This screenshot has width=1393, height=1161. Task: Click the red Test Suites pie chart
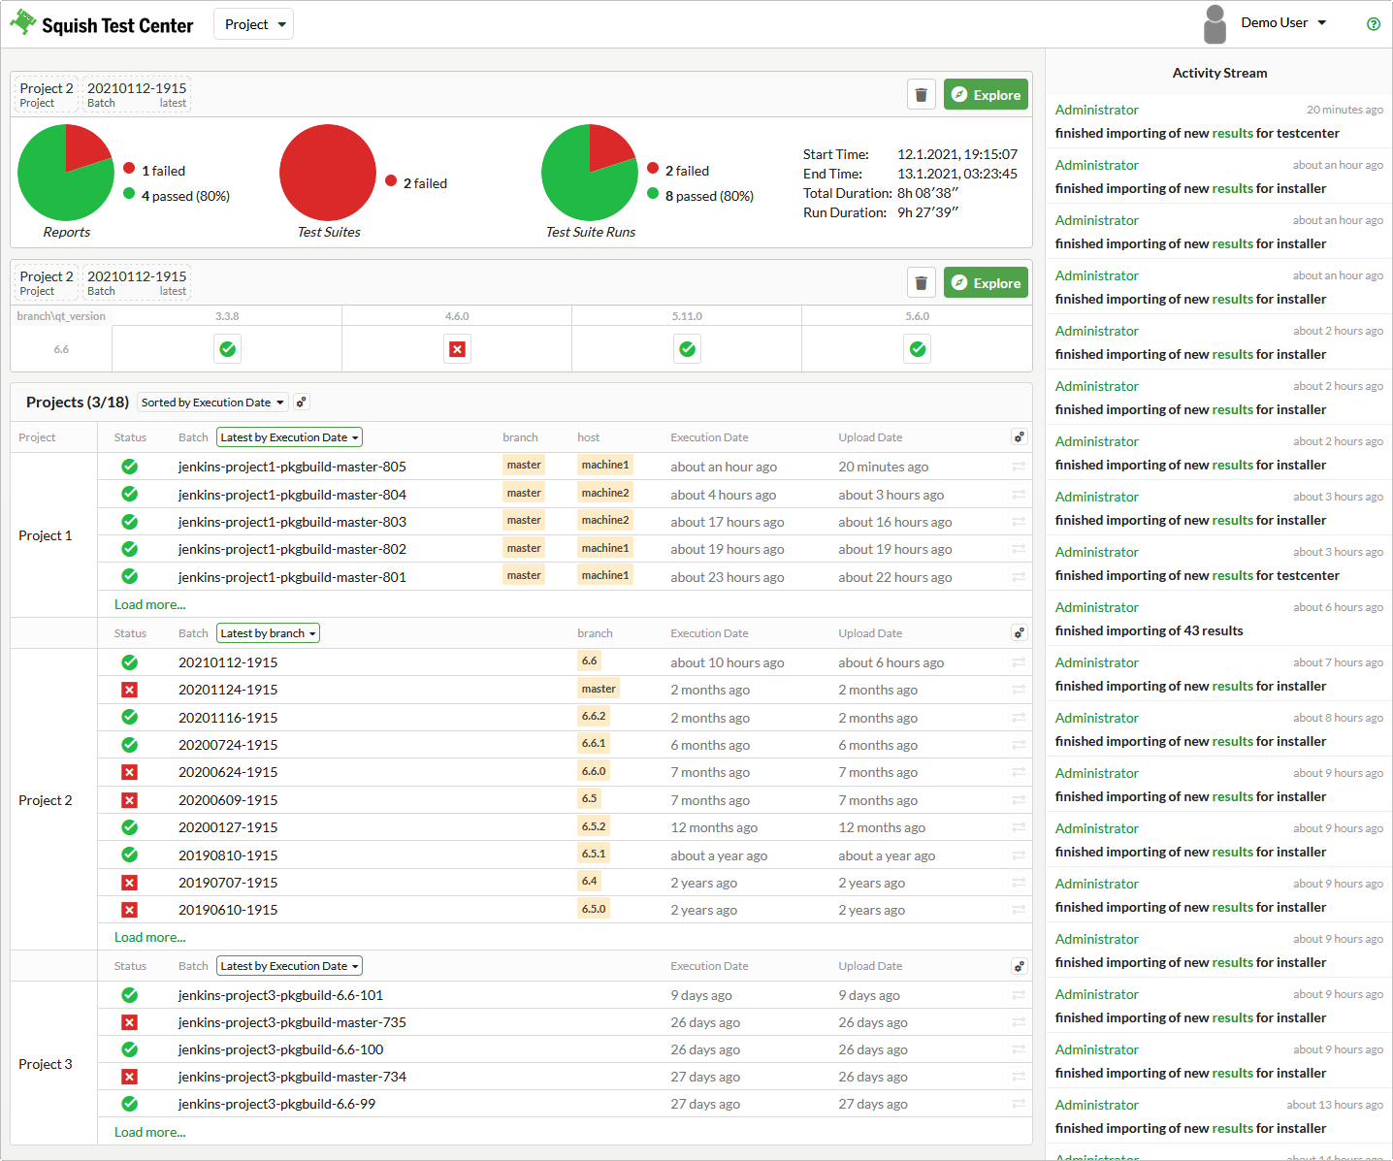[328, 173]
